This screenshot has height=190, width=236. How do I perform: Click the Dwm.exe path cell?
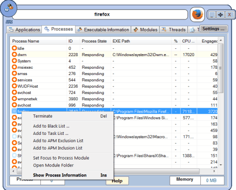pyautogui.click(x=141, y=55)
